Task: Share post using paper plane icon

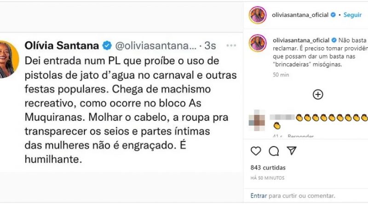Action: click(291, 150)
